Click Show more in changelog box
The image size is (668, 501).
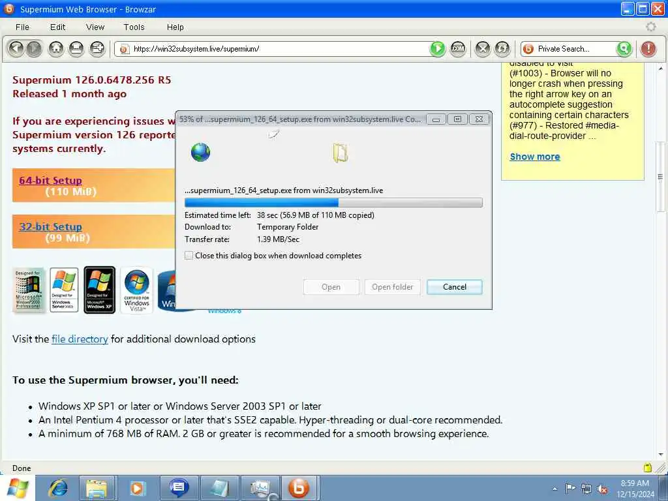point(535,157)
